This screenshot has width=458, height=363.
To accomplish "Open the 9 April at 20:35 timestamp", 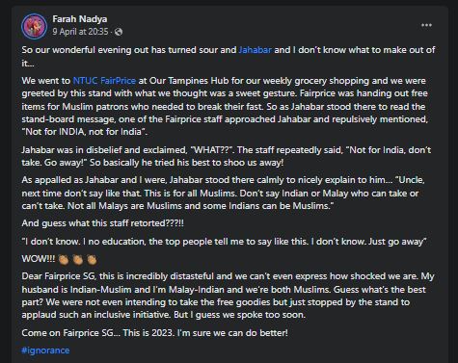I will coord(80,32).
